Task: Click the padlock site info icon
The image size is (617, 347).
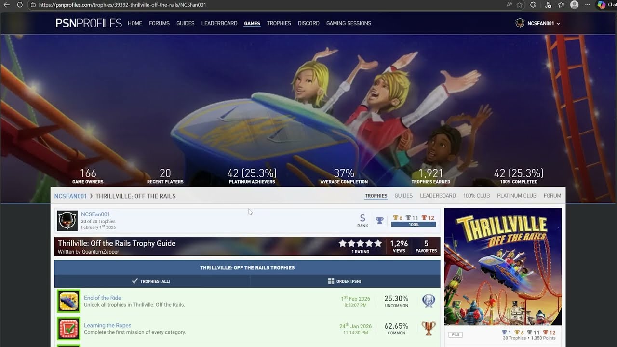Action: (x=33, y=5)
